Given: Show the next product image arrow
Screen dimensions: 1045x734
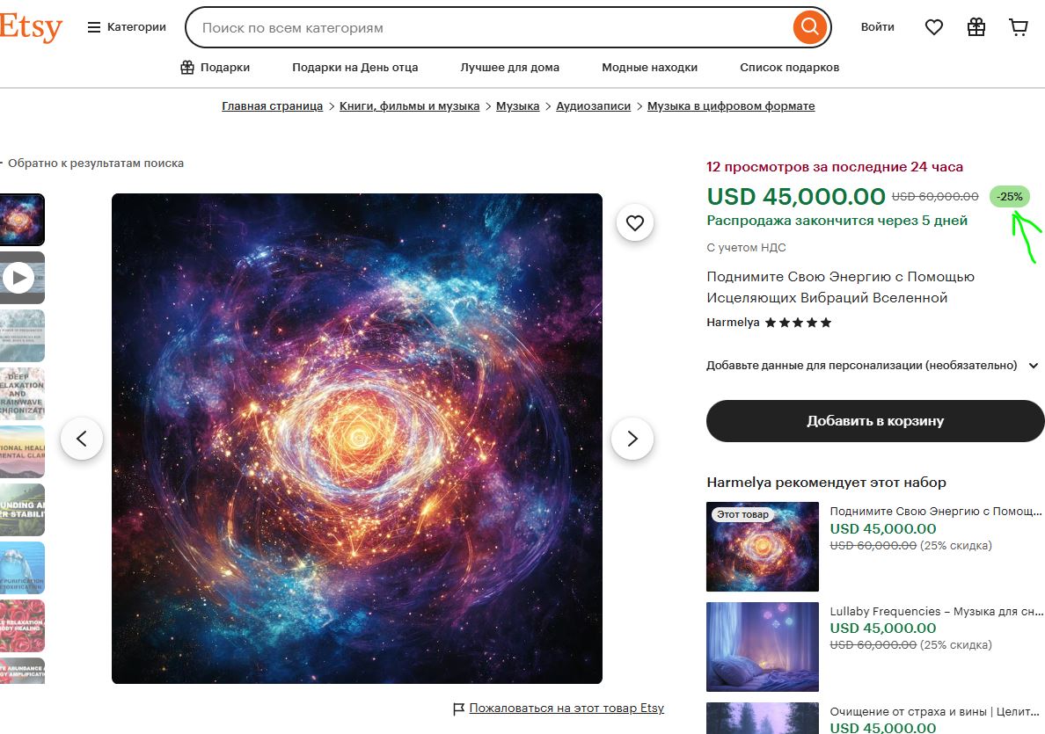Looking at the screenshot, I should pyautogui.click(x=632, y=439).
